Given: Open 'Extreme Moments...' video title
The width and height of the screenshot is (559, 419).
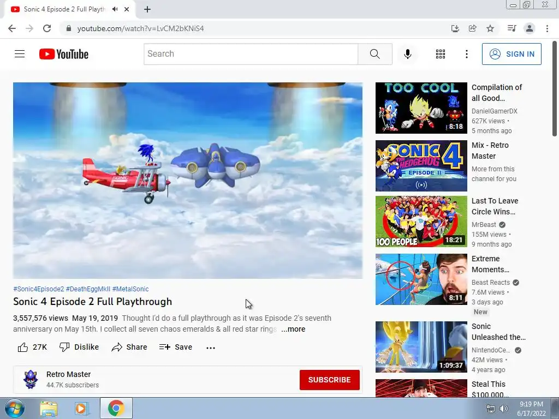Looking at the screenshot, I should pos(490,264).
